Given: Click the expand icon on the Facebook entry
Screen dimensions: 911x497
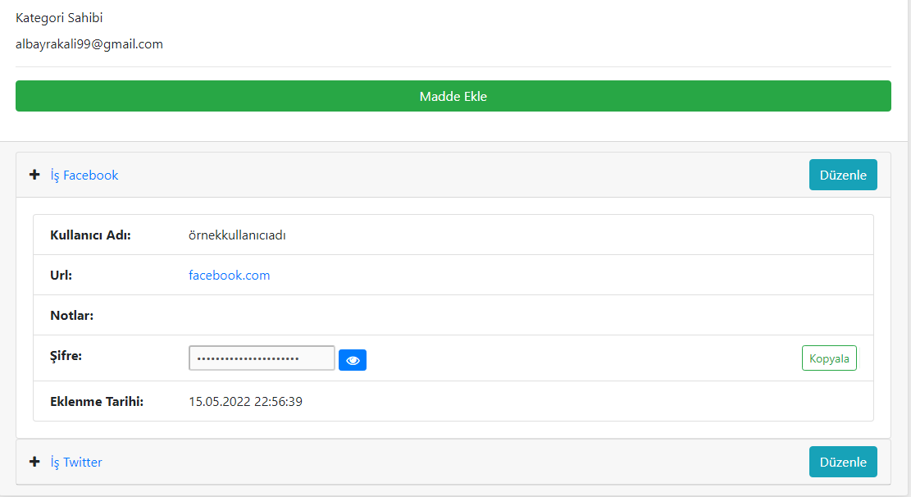Looking at the screenshot, I should coord(34,175).
